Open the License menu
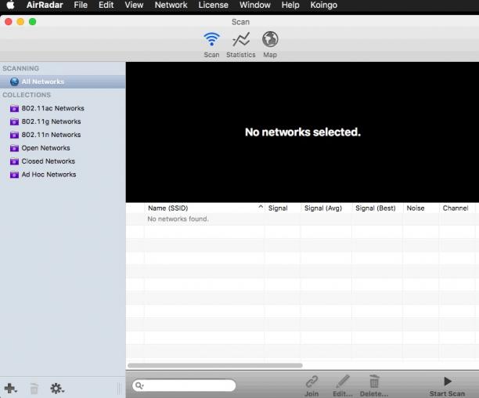 point(213,5)
